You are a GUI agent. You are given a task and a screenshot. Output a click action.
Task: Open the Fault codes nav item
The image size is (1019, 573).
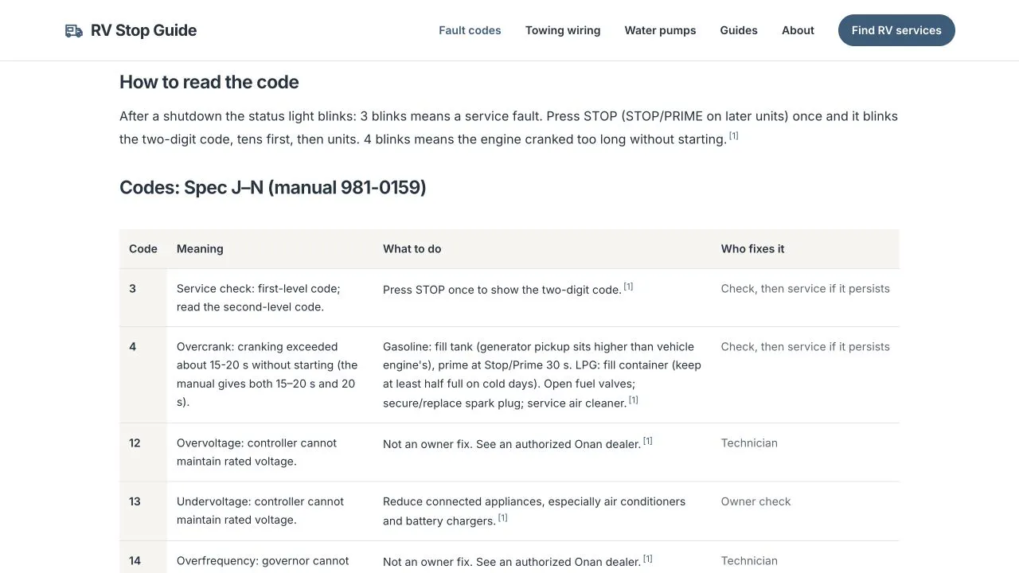470,30
